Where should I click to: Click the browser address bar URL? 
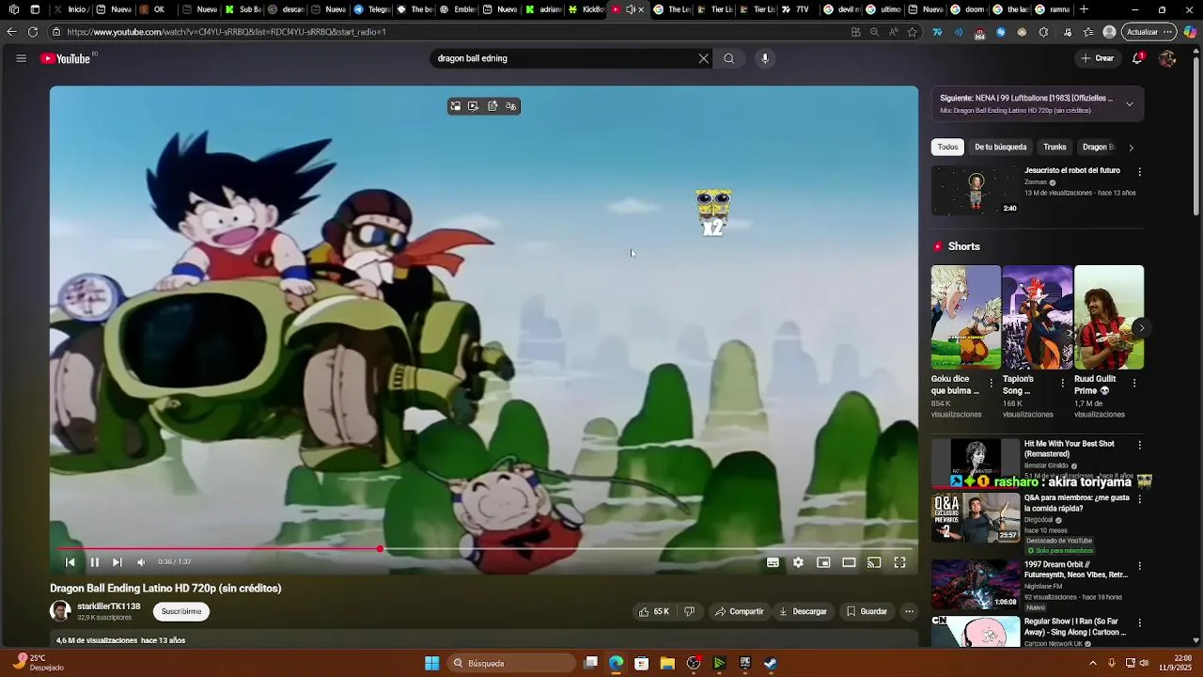pos(226,32)
